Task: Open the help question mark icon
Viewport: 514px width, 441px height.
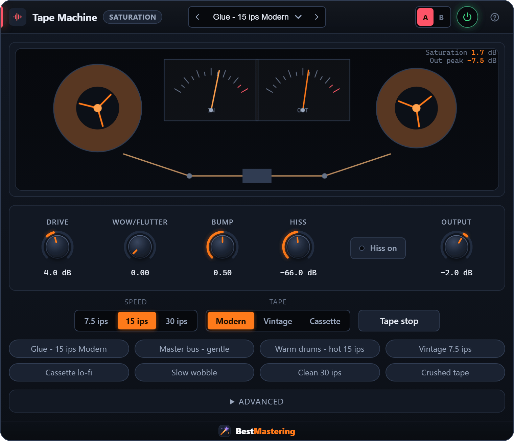Action: (495, 17)
